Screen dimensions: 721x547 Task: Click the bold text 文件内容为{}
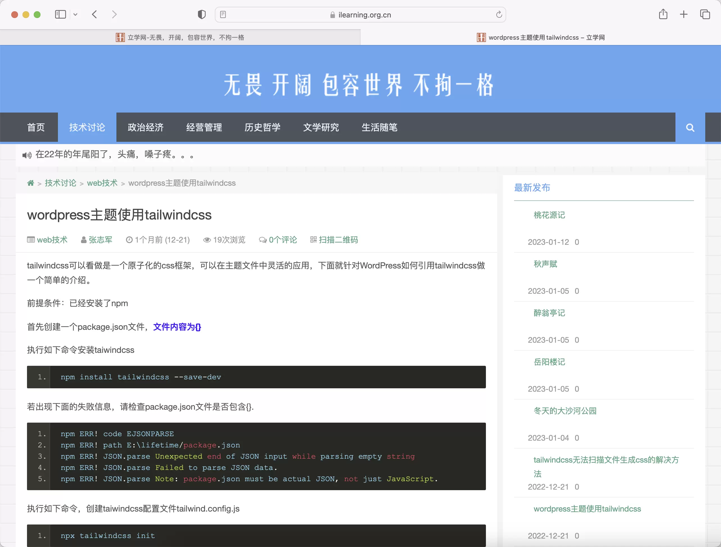tap(177, 326)
